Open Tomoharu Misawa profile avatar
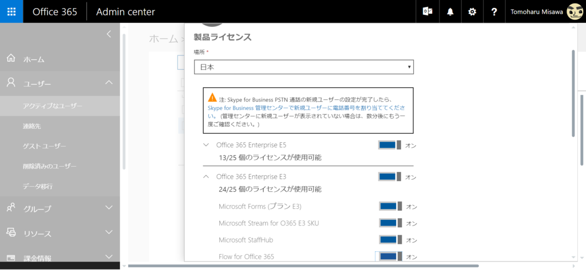This screenshot has height=270, width=586. pos(573,12)
